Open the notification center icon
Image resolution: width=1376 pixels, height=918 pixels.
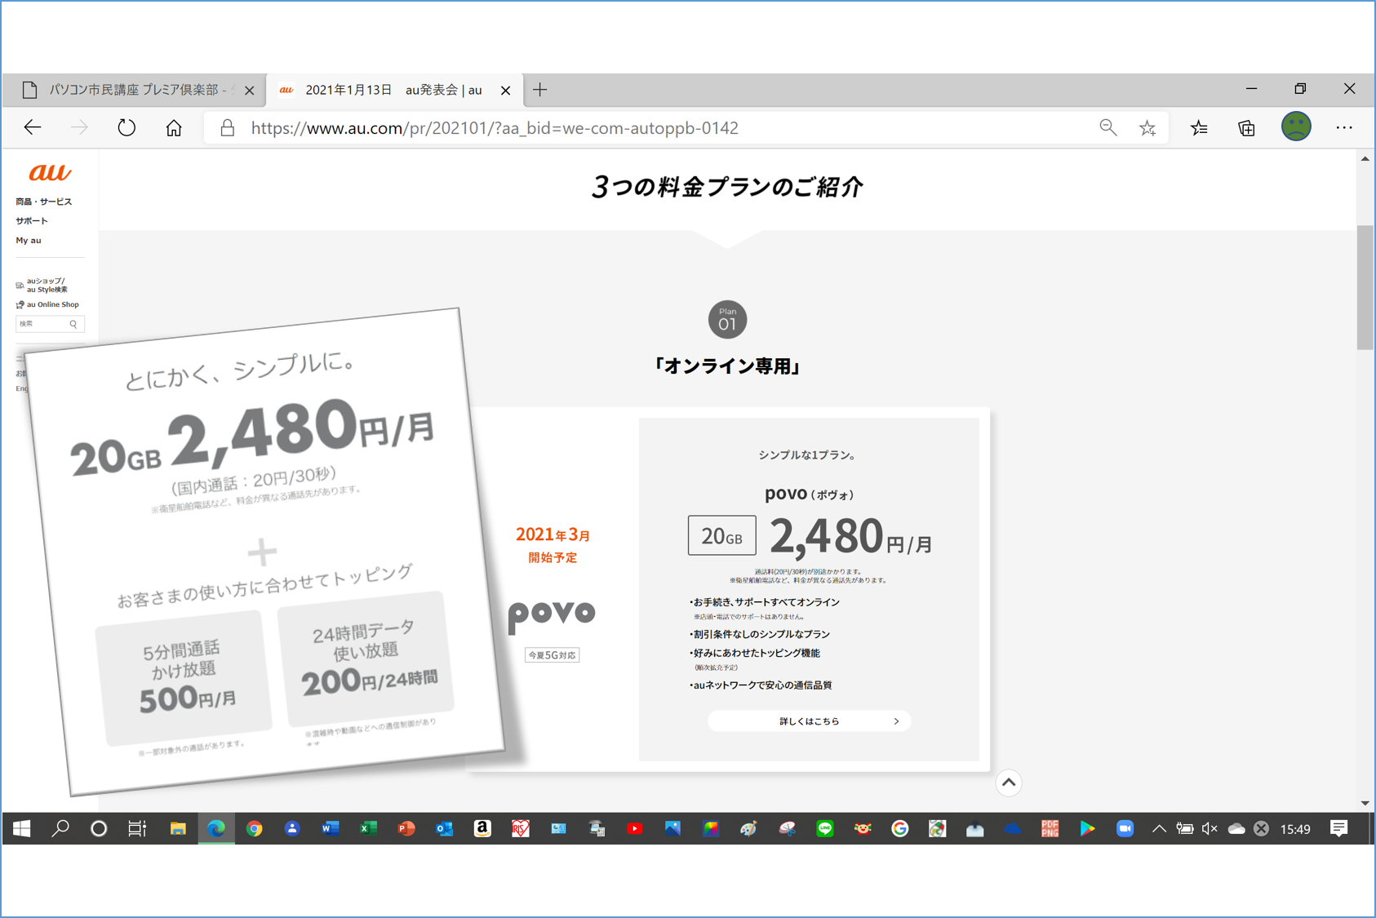click(1338, 829)
